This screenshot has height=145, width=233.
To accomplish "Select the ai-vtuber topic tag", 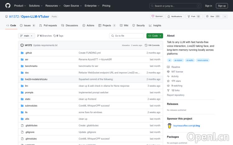I will click(x=179, y=60).
